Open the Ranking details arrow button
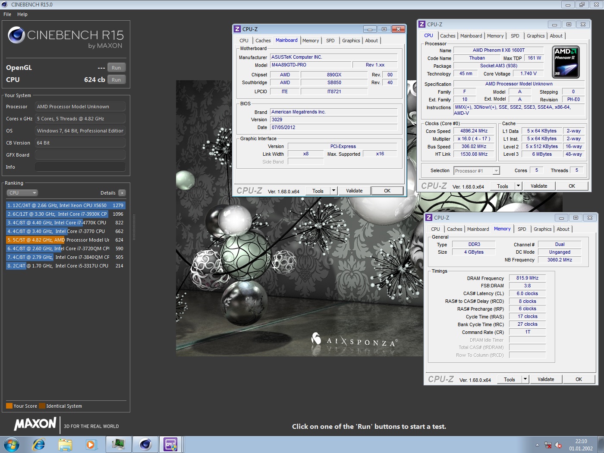 click(x=122, y=193)
